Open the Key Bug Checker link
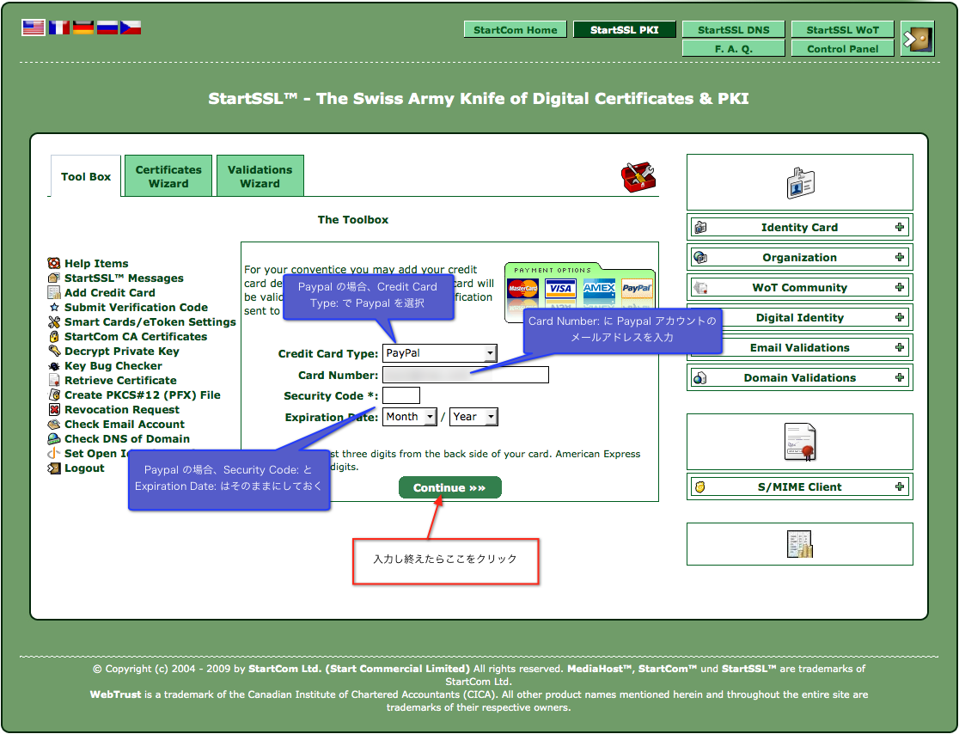The image size is (959, 734). 113,366
